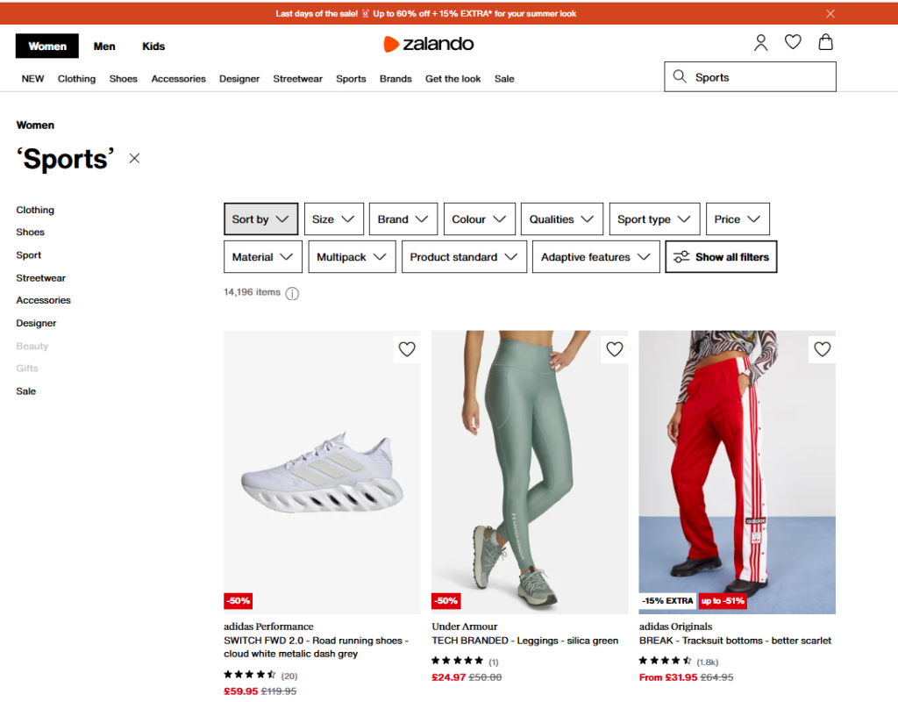
Task: Open Get the look menu item
Action: (x=453, y=78)
